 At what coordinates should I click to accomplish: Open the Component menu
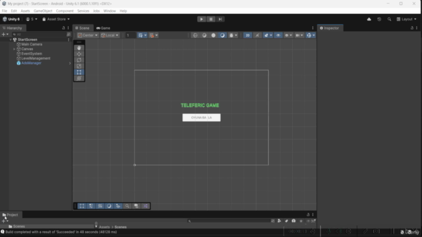coord(65,11)
